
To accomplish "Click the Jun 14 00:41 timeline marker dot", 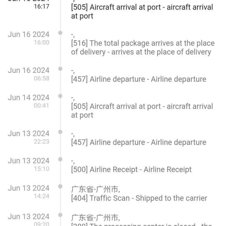I will coord(60,96).
